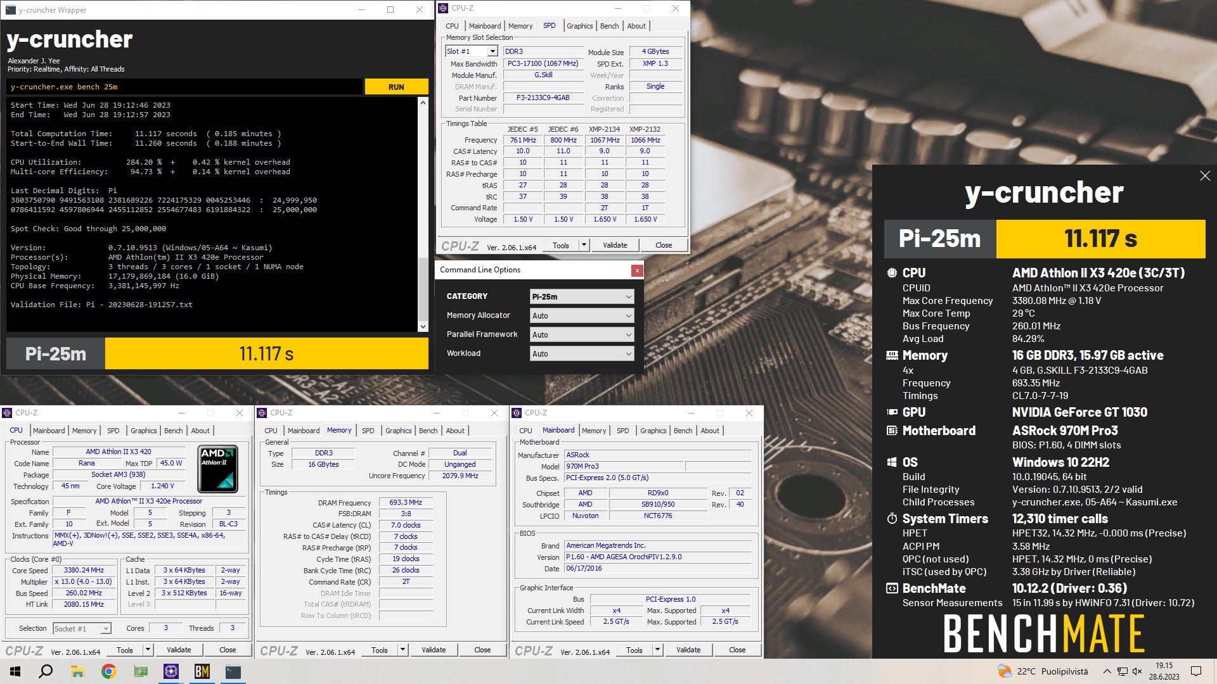The width and height of the screenshot is (1217, 684).
Task: Click the GPU icon in BenchMate panel
Action: click(x=892, y=412)
